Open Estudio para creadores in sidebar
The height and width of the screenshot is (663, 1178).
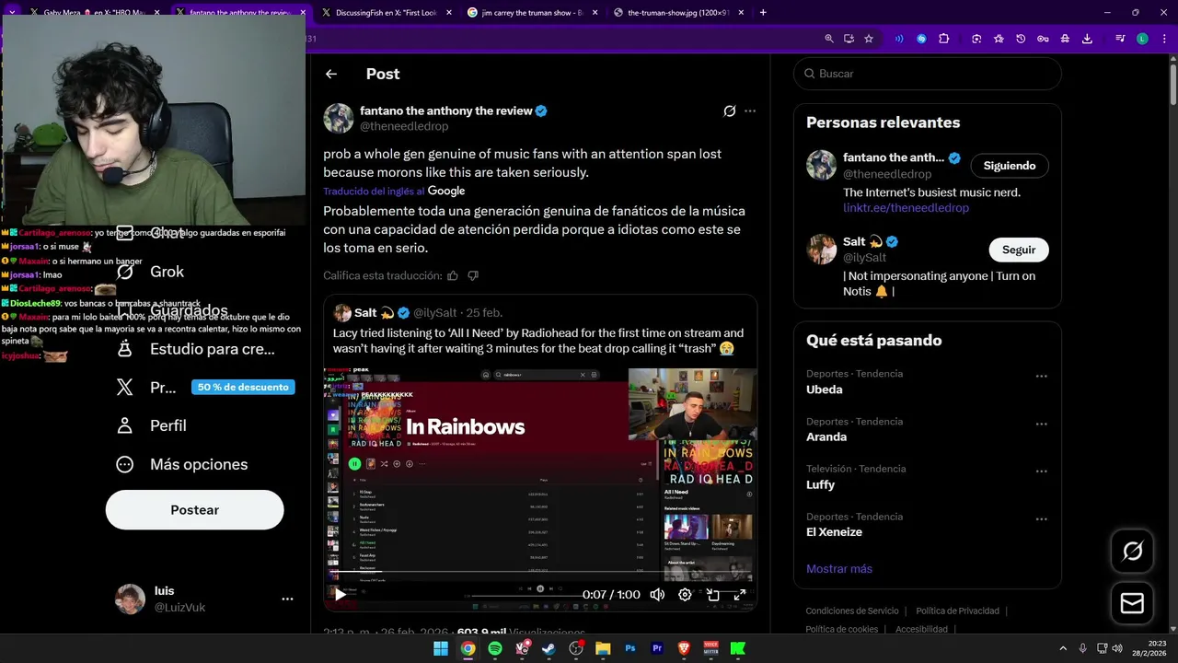(196, 349)
